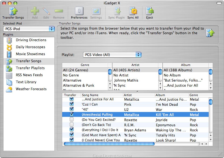Image resolution: width=224 pixels, height=158 pixels.
Task: Click the transfer icon in the description panel
Action: [x=210, y=33]
